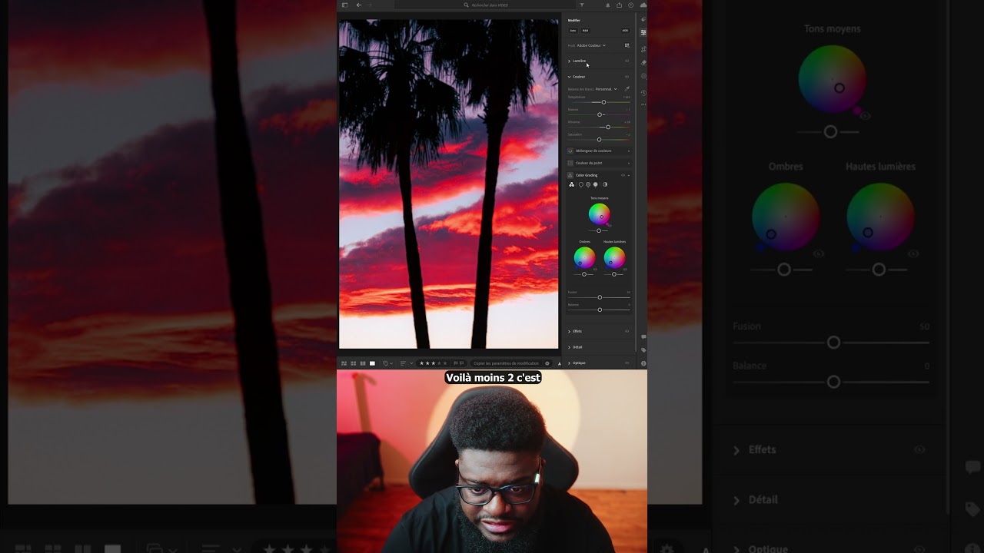984x553 pixels.
Task: Click the Balance slider handle
Action: pos(600,310)
